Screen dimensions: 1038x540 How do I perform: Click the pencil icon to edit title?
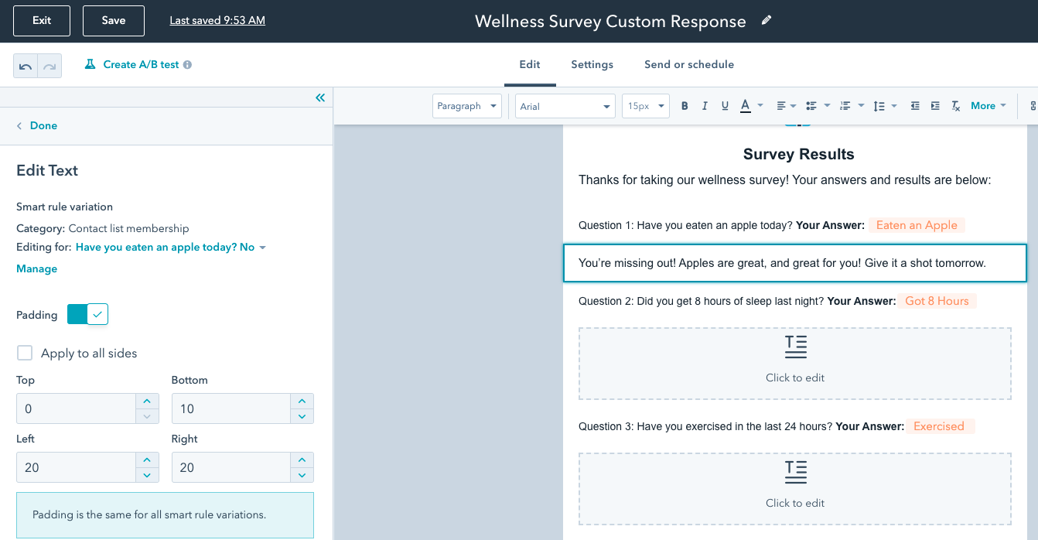click(767, 20)
